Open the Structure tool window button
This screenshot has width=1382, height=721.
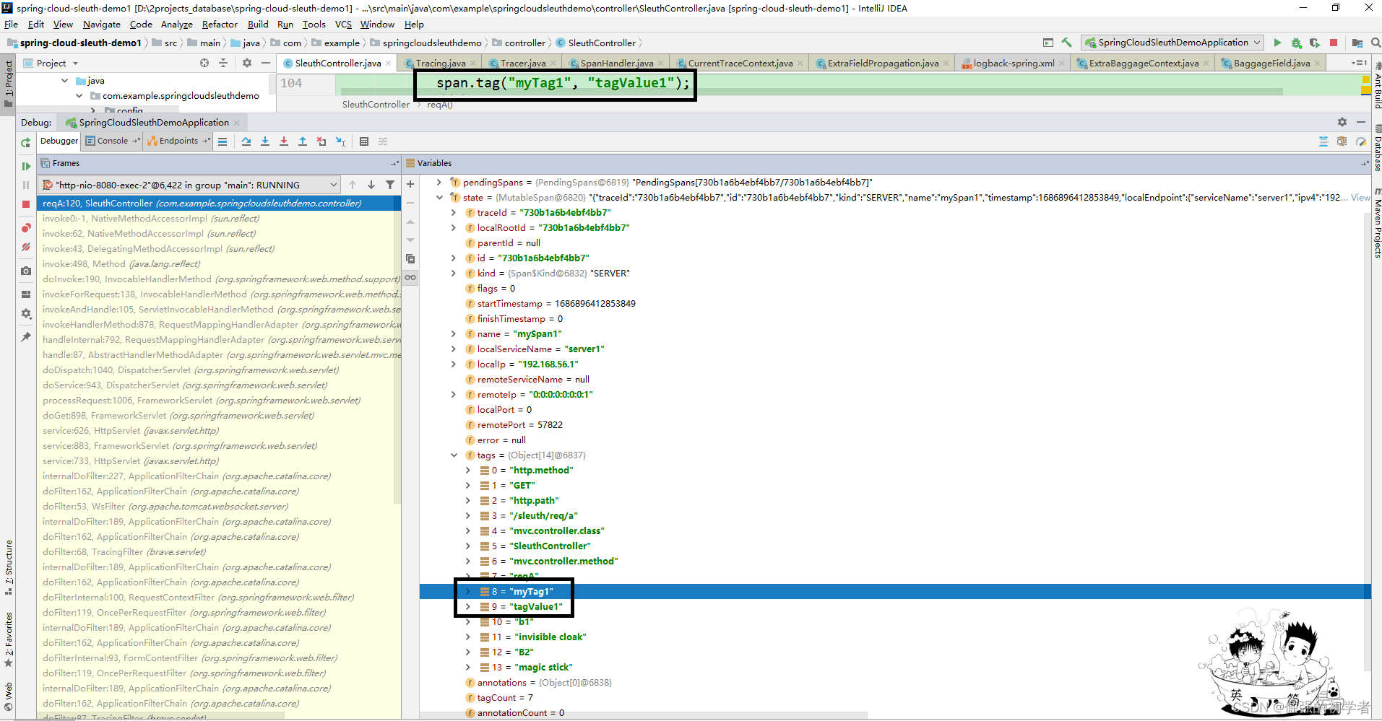(x=9, y=567)
